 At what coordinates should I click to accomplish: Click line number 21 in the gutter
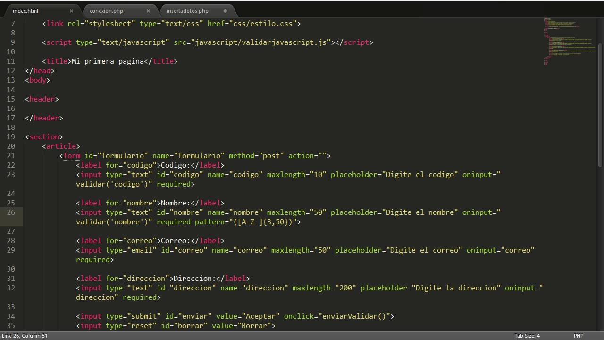tap(11, 155)
